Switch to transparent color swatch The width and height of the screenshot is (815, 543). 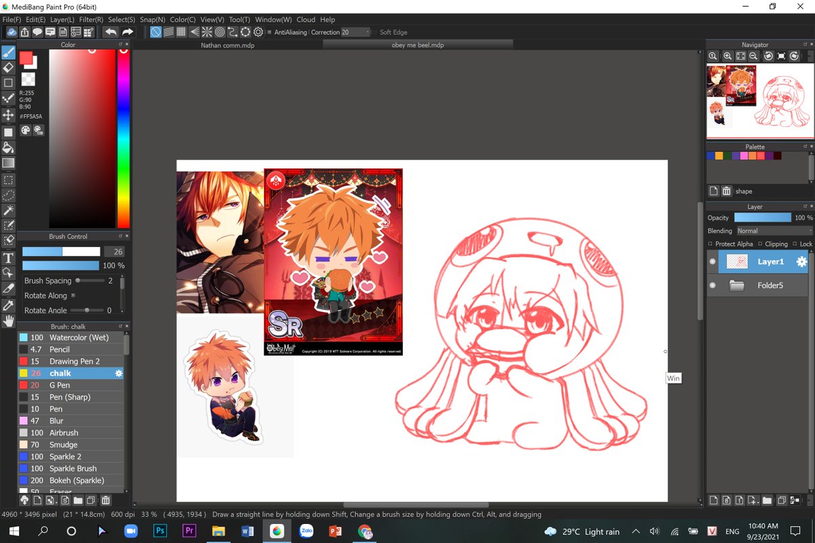[x=28, y=78]
